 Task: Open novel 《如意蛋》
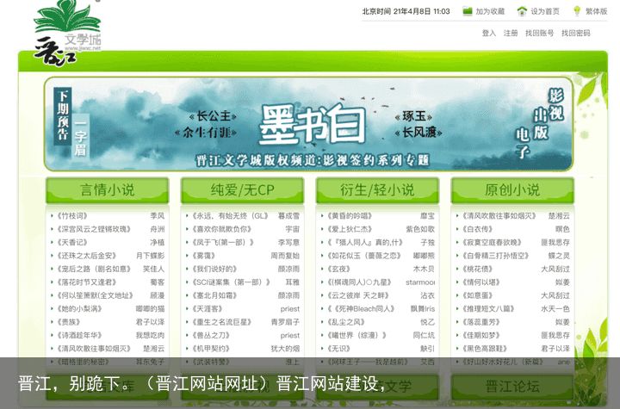tap(477, 296)
